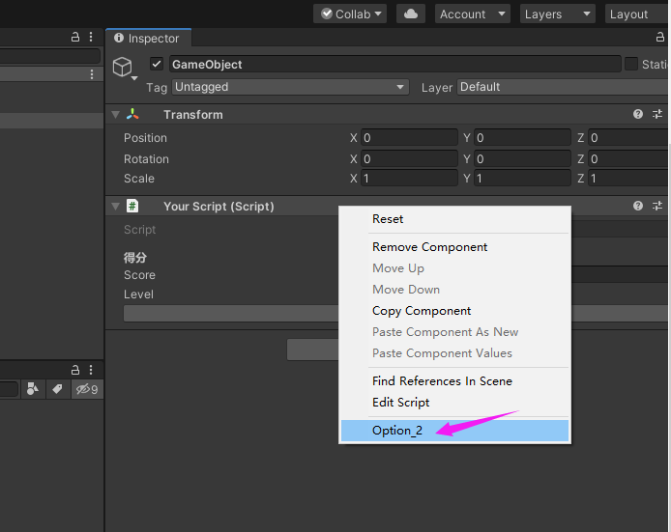Open the Account dropdown
The height and width of the screenshot is (532, 671).
coord(473,14)
